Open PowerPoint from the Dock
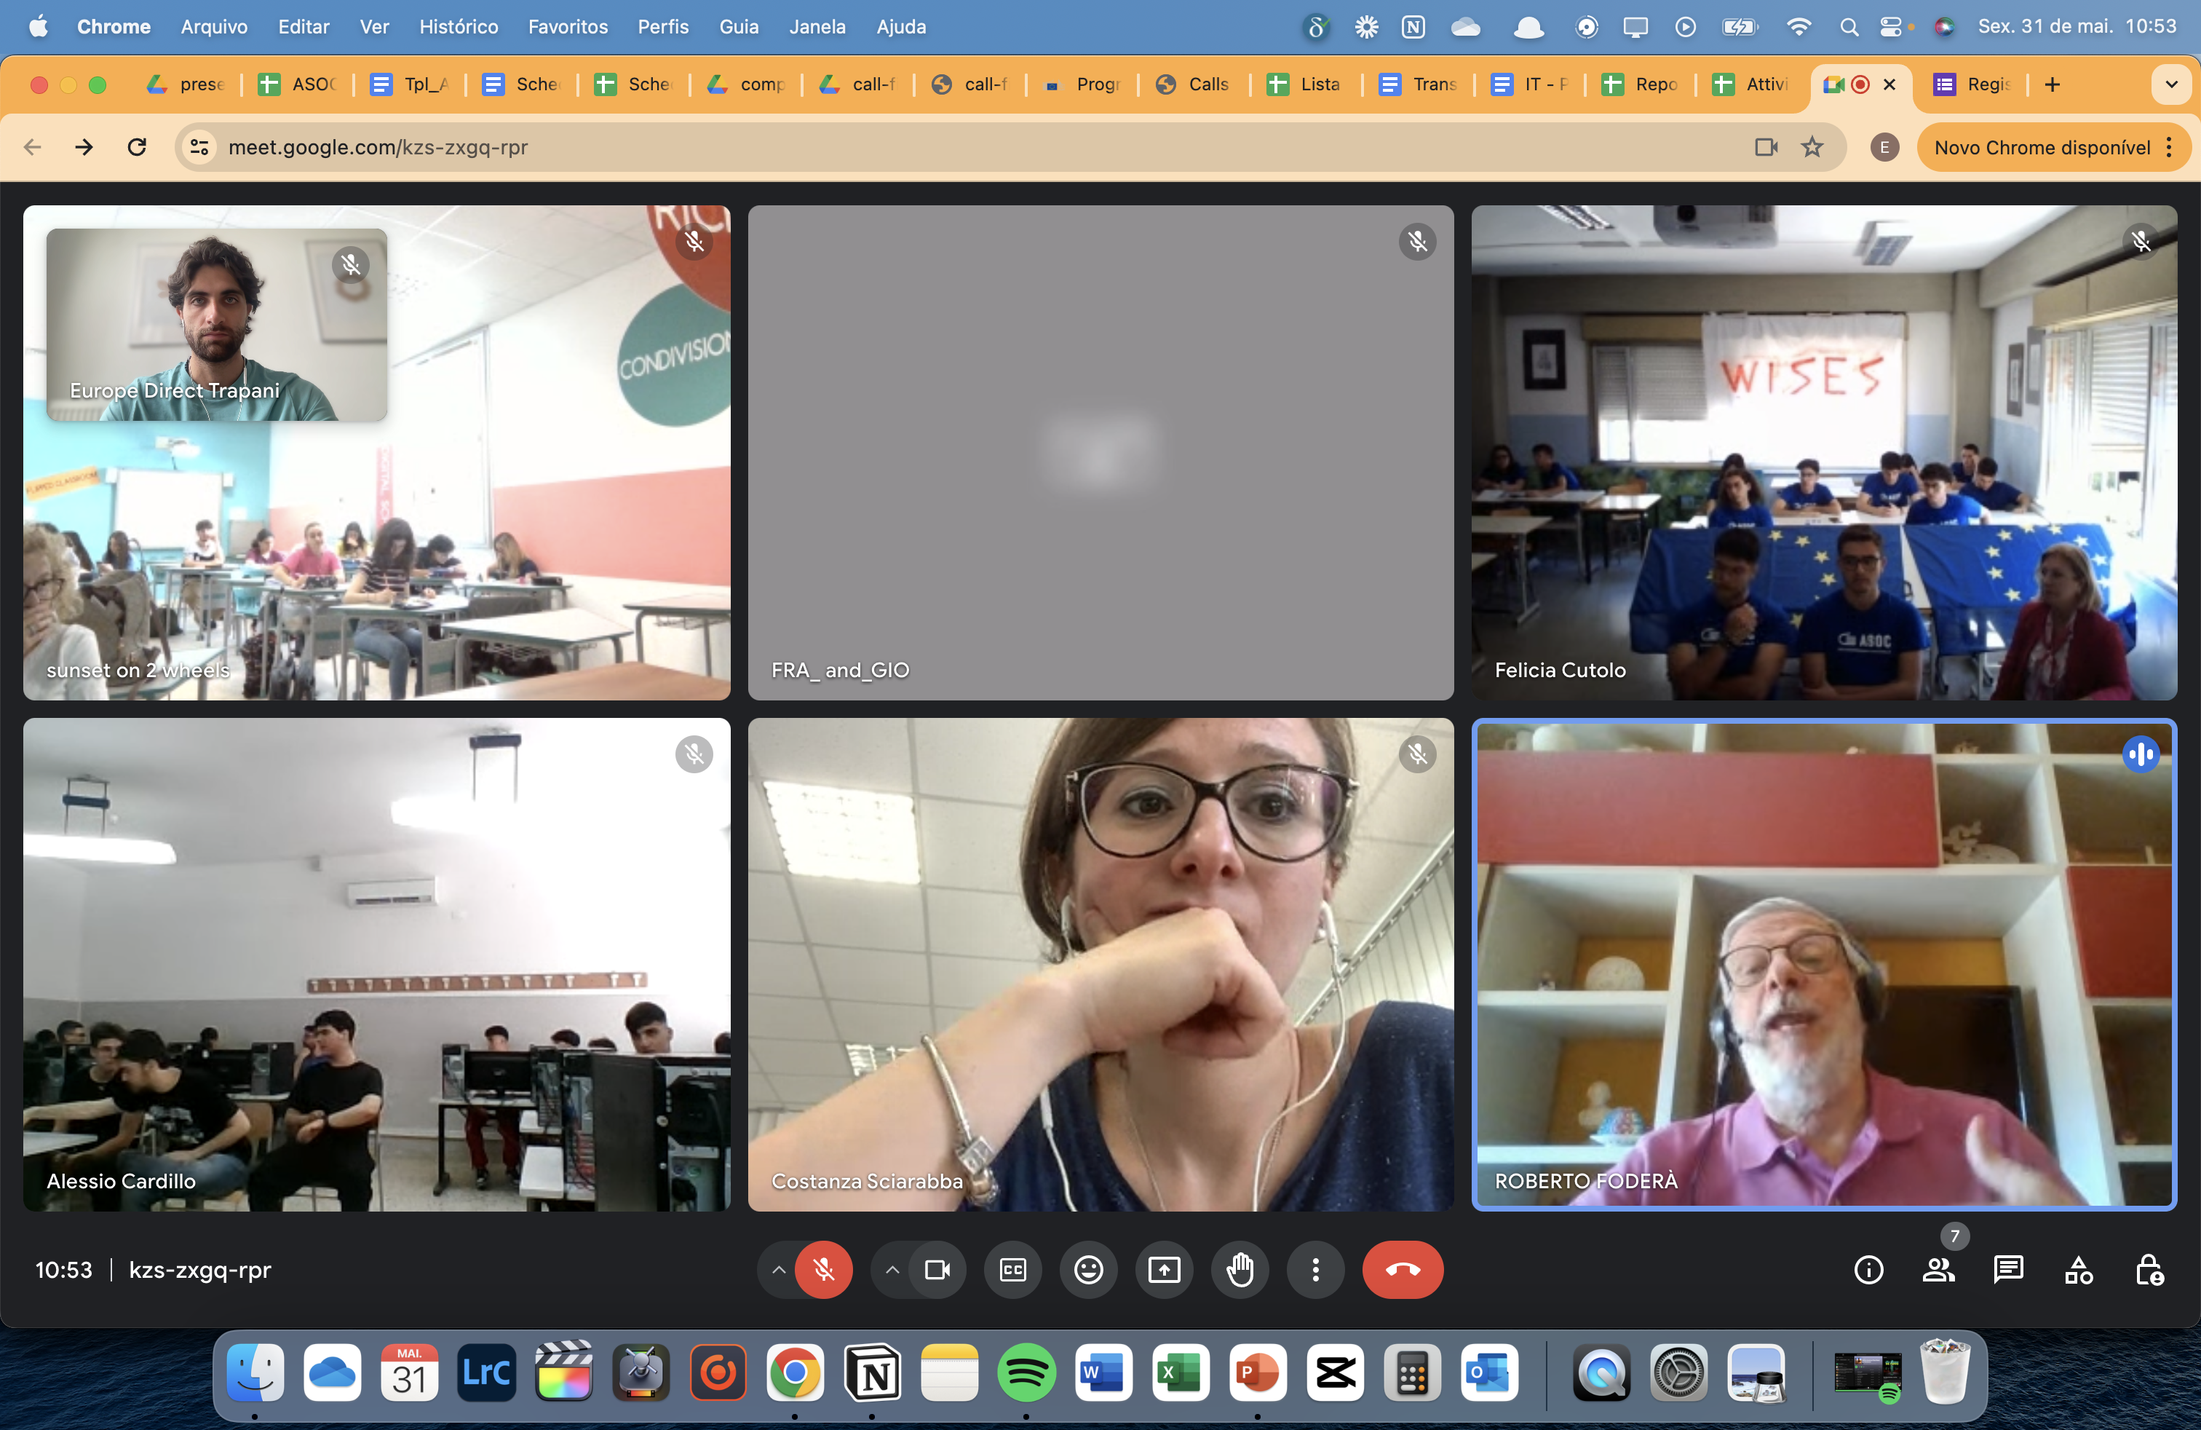This screenshot has width=2201, height=1430. [x=1258, y=1372]
